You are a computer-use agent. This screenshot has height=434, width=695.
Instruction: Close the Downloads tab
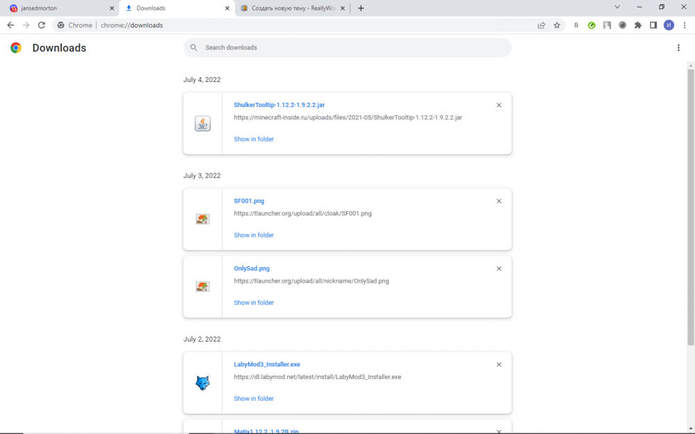coord(227,8)
